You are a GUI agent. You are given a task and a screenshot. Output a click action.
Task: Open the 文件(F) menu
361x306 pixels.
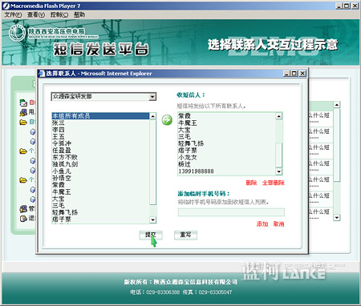tap(13, 14)
